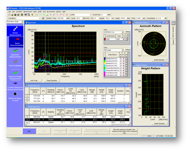
Task: Click the red X delete marker icon
Action: (67, 15)
